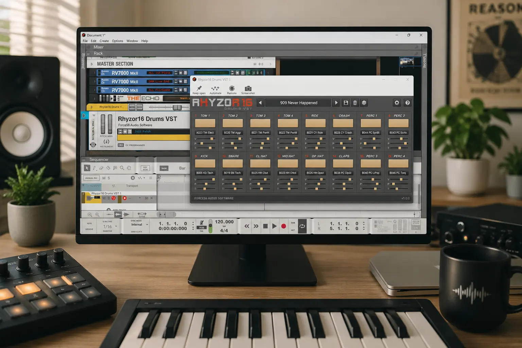Select the sequencer razor tool
The height and width of the screenshot is (348, 522).
[108, 168]
